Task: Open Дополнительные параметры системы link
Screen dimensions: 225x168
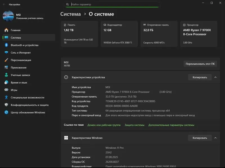Action: pos(171,125)
